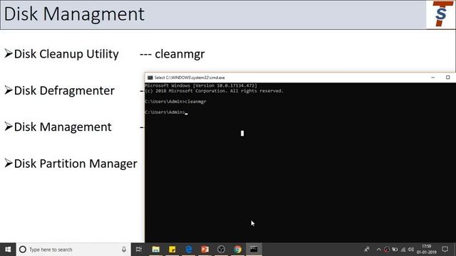
Task: Activate the microphone voice search icon
Action: pyautogui.click(x=124, y=250)
